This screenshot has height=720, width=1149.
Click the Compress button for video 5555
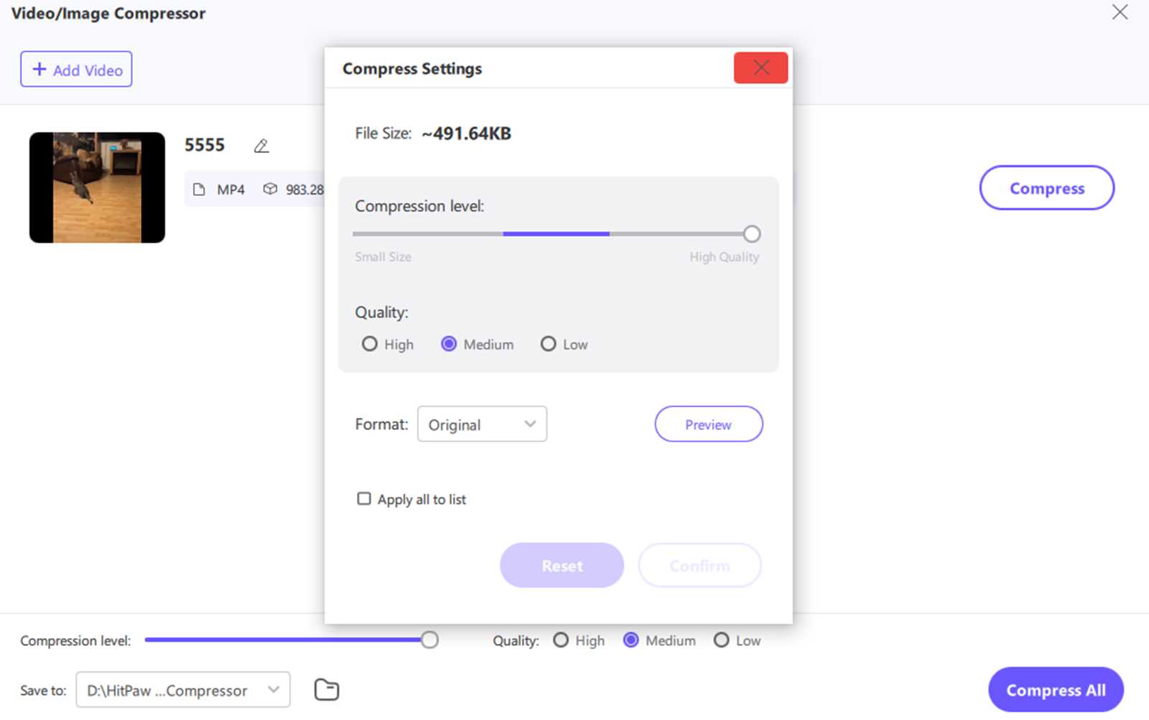pyautogui.click(x=1047, y=187)
